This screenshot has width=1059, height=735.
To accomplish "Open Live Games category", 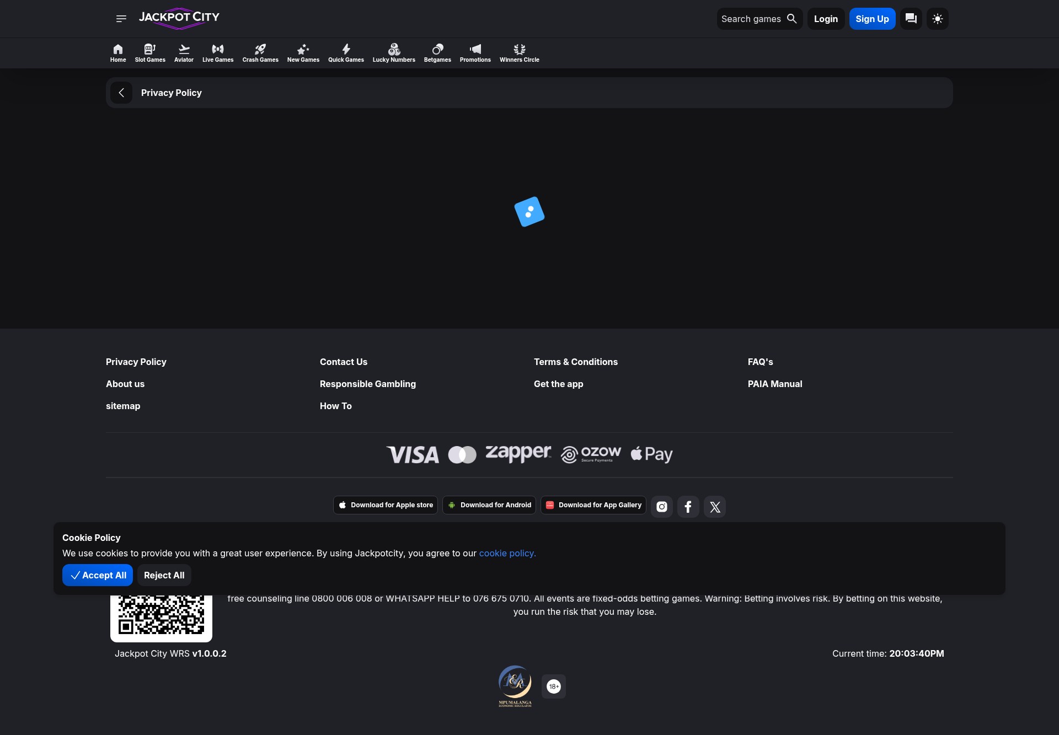I will [218, 53].
